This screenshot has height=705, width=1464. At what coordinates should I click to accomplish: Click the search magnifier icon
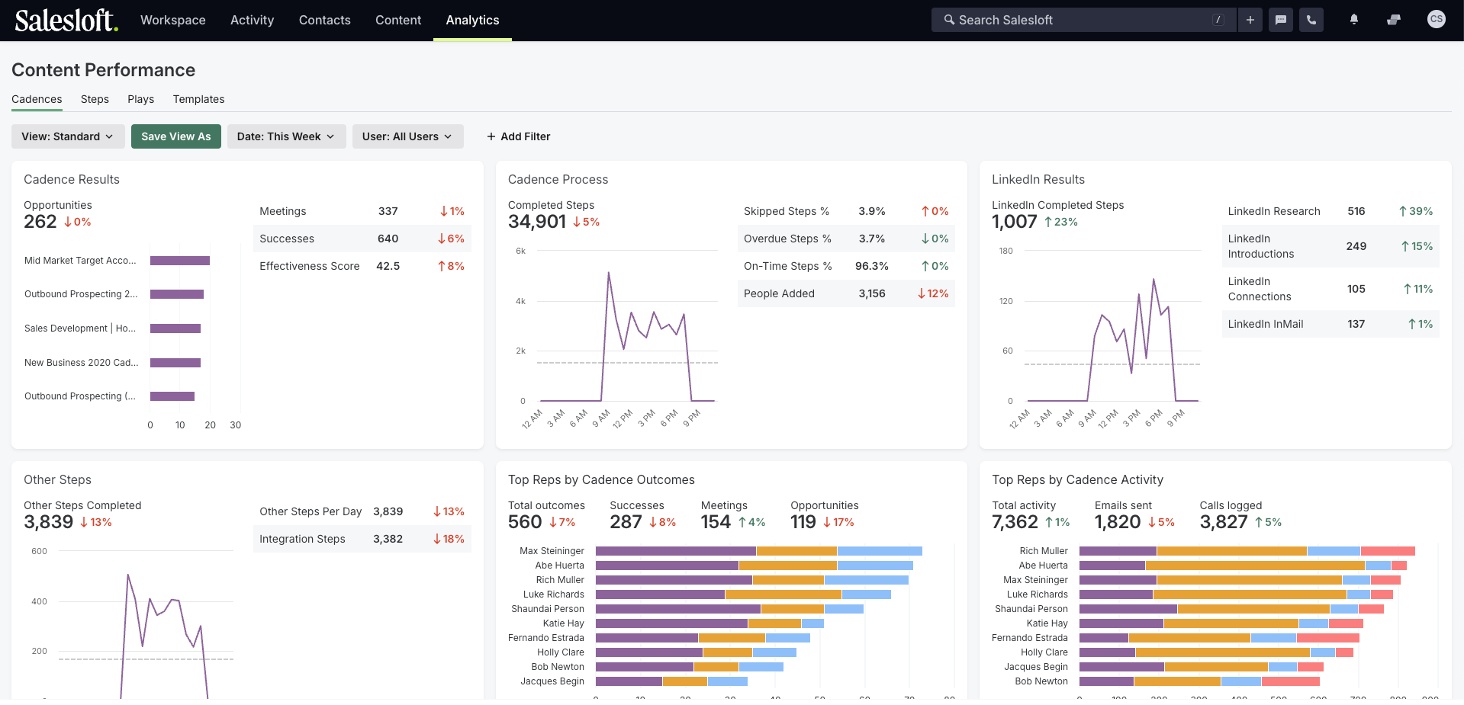click(949, 20)
